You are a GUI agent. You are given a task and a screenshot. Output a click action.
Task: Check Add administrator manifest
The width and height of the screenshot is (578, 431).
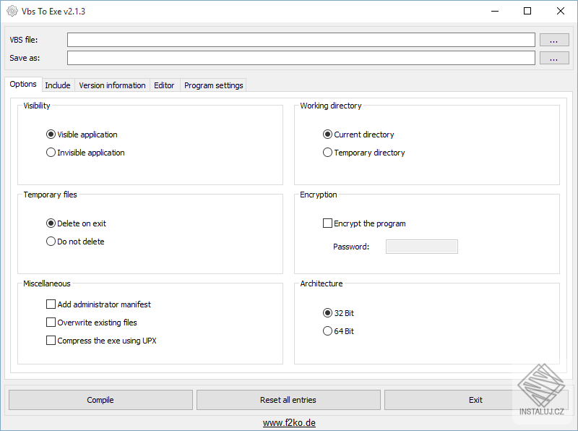coord(51,304)
